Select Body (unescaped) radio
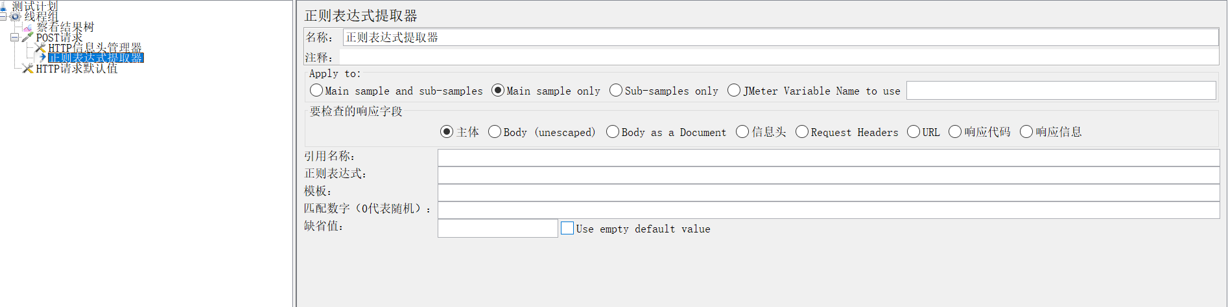This screenshot has height=307, width=1228. (542, 132)
